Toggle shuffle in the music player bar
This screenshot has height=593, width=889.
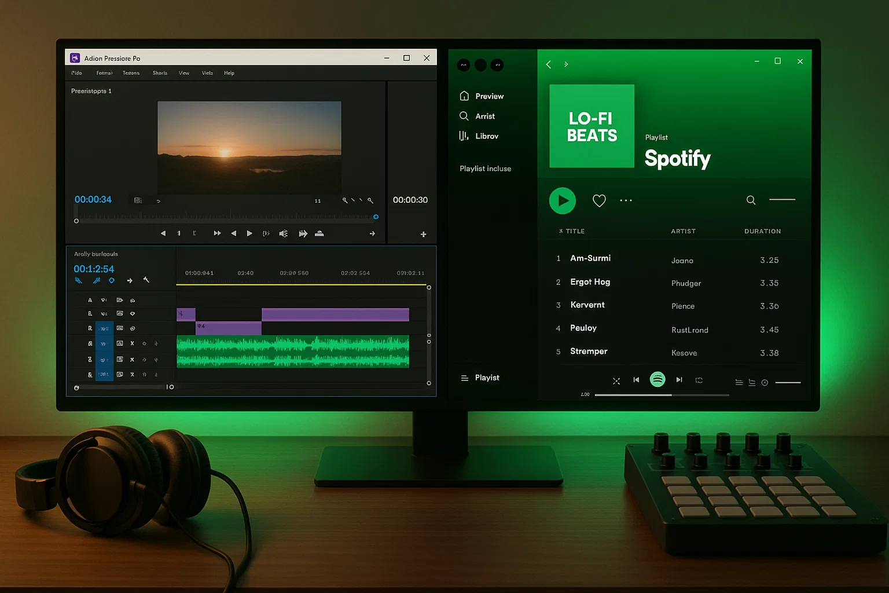(x=616, y=380)
